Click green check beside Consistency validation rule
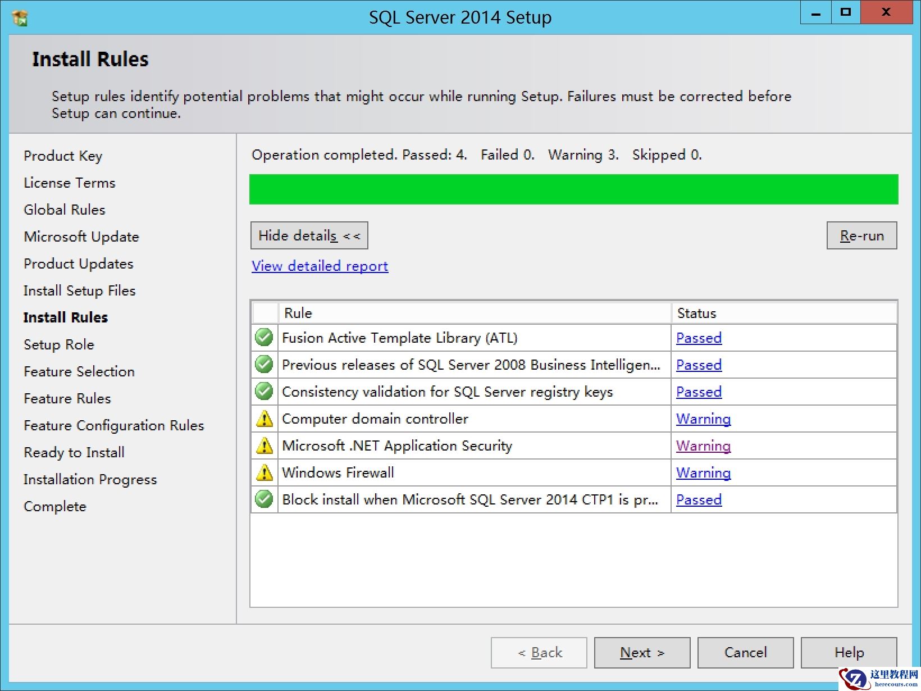This screenshot has width=921, height=691. (x=264, y=392)
